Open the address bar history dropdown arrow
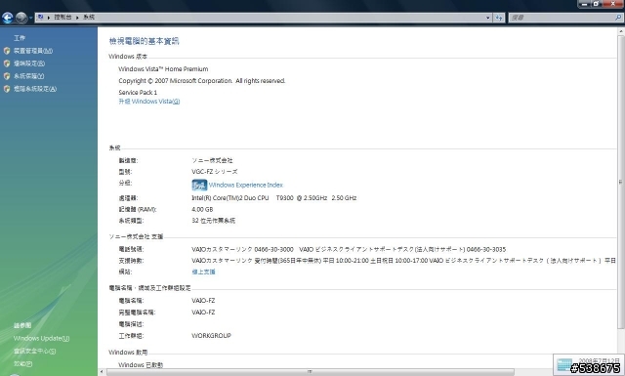Screen dimensions: 625x376 (488, 18)
